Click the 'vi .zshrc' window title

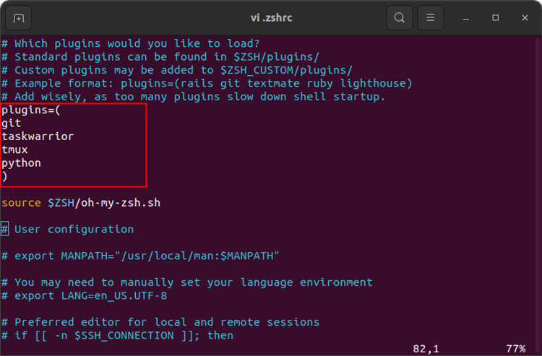coord(271,17)
